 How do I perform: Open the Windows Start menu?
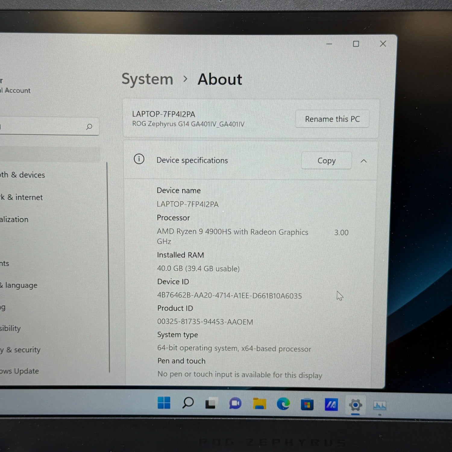pos(164,403)
